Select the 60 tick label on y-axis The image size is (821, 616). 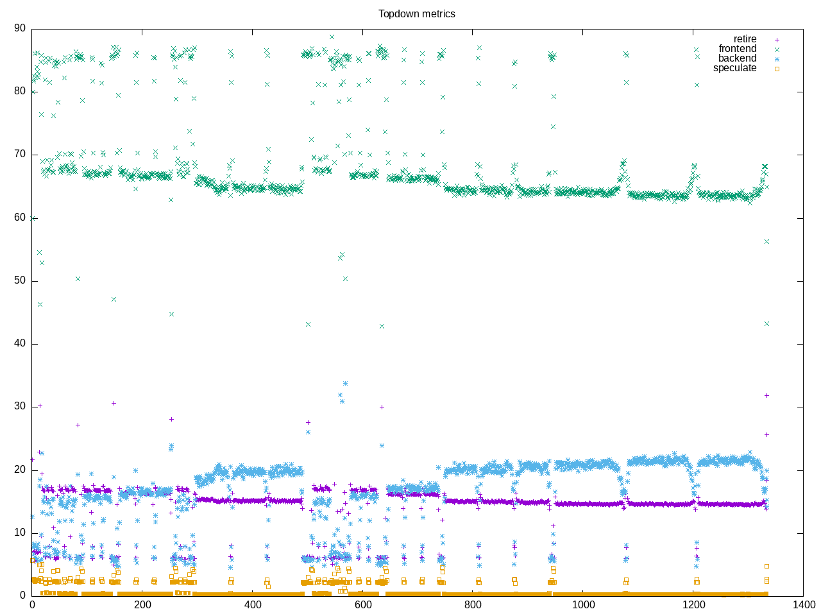(20, 218)
